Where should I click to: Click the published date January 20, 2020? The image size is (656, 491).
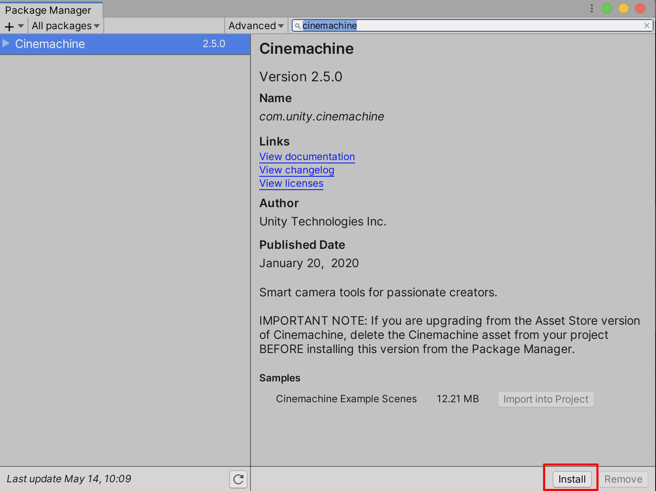309,263
